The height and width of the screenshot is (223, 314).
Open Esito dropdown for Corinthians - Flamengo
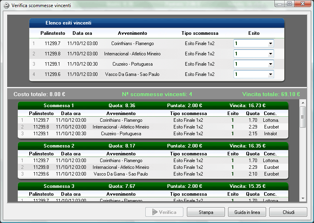(270, 43)
